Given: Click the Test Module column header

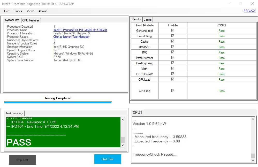Looking at the screenshot, I should (x=145, y=25).
